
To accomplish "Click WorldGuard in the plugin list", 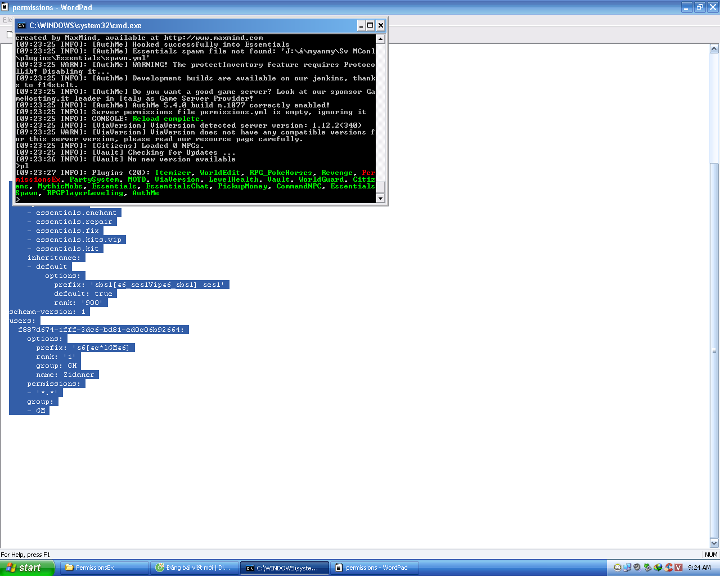I will coord(321,179).
